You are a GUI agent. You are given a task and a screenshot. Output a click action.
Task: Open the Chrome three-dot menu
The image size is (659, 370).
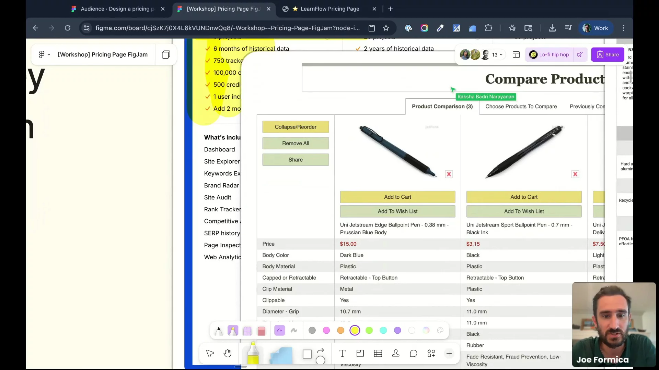tap(623, 28)
